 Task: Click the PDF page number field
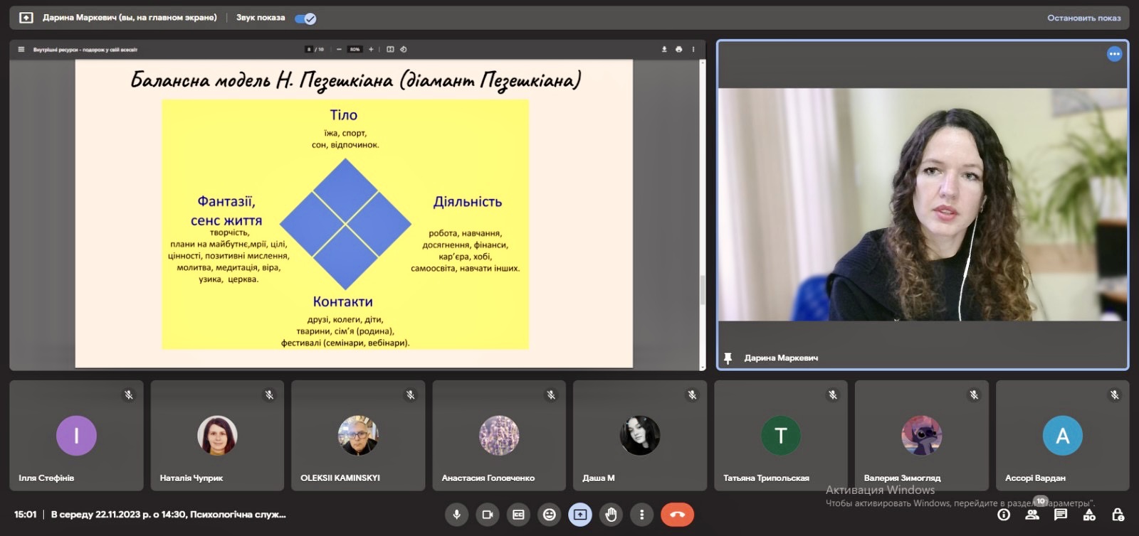(309, 50)
